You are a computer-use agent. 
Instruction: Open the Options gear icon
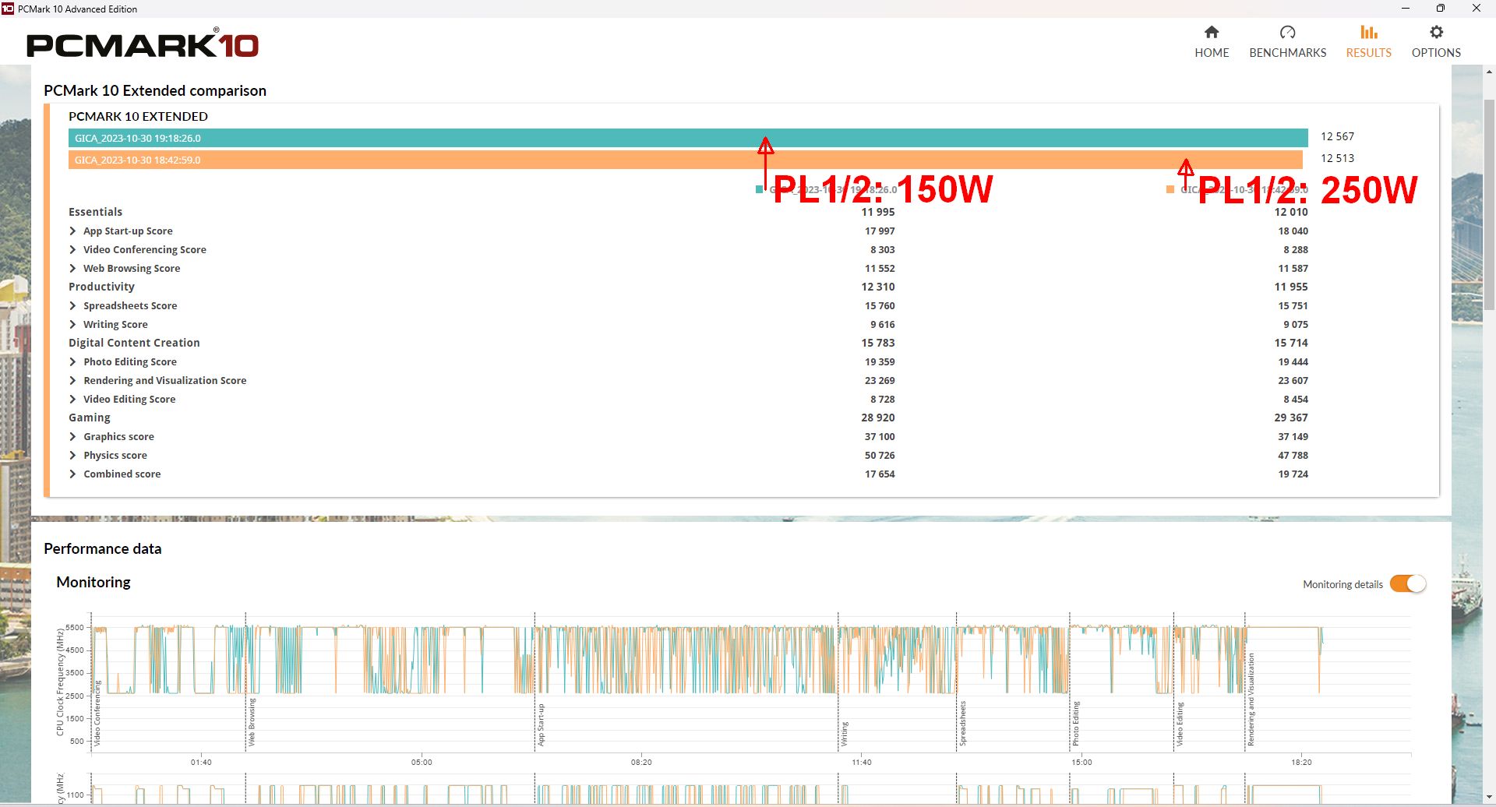click(x=1436, y=32)
